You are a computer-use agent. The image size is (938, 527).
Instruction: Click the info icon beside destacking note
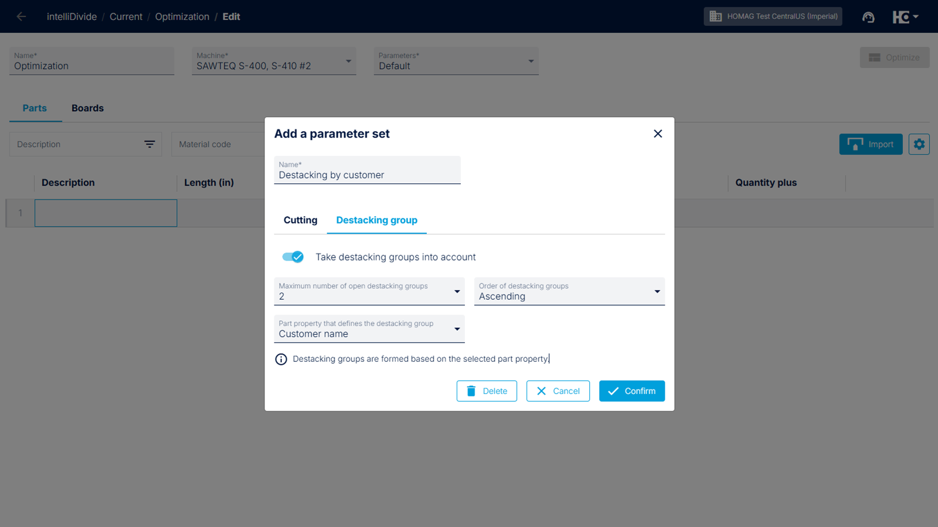pyautogui.click(x=281, y=359)
